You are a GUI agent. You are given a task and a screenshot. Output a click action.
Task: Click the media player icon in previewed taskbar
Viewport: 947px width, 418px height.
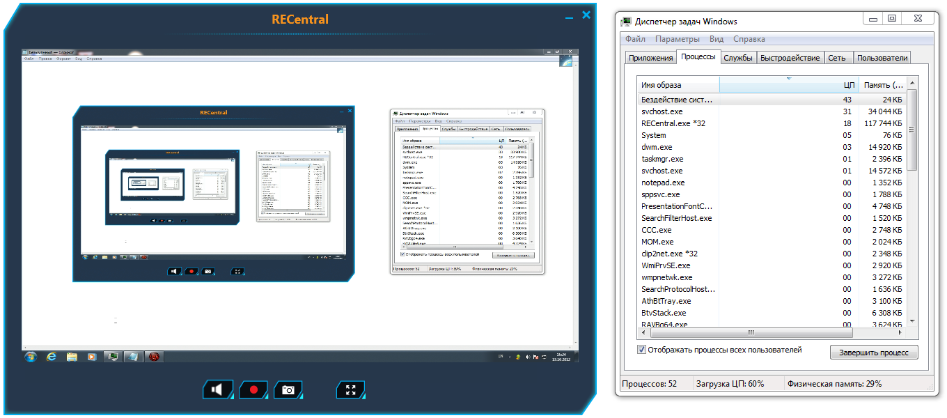[x=92, y=357]
